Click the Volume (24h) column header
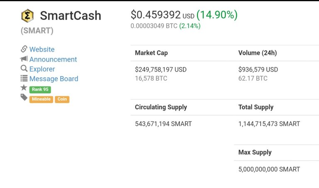The width and height of the screenshot is (319, 188). click(x=258, y=53)
